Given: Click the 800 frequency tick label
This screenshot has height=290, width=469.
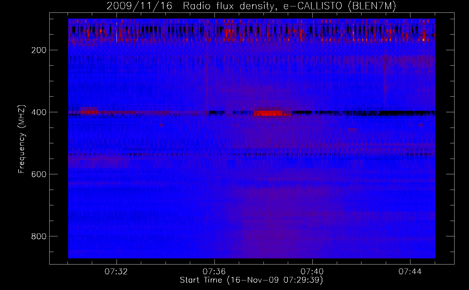Looking at the screenshot, I should point(39,236).
